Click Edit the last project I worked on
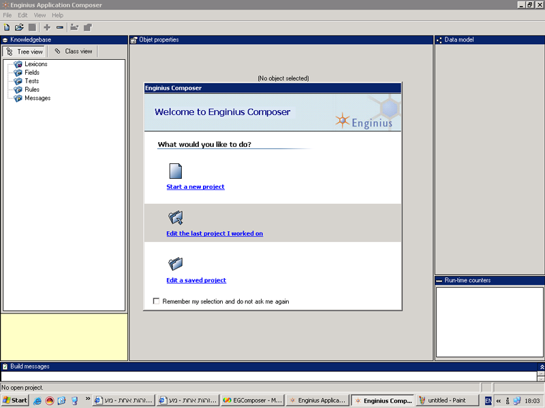545x408 pixels. [x=215, y=233]
